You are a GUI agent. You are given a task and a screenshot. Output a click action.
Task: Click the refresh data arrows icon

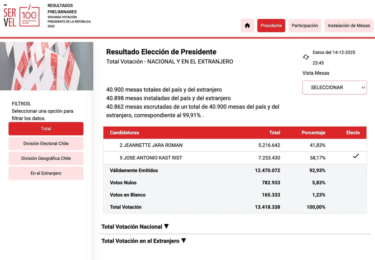click(306, 57)
